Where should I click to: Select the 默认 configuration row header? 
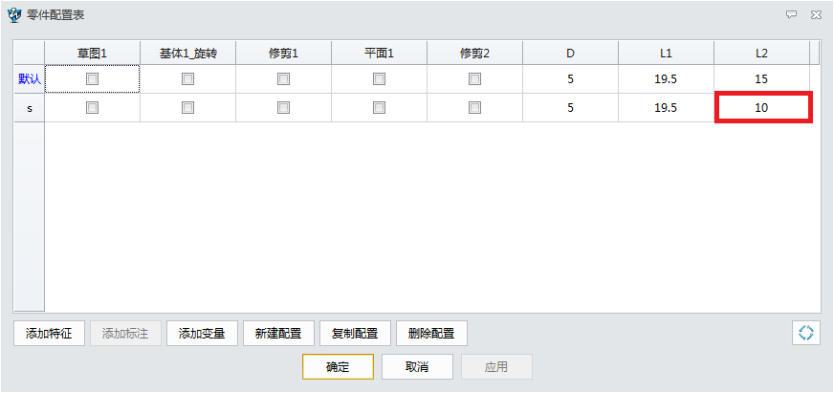point(30,79)
